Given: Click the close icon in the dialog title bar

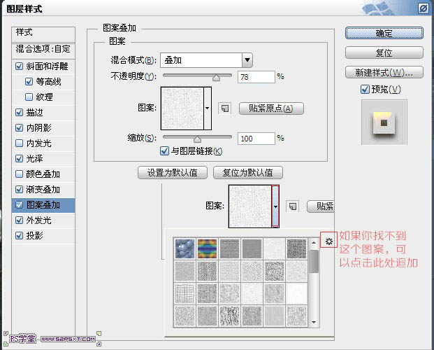Looking at the screenshot, I should click(x=423, y=8).
